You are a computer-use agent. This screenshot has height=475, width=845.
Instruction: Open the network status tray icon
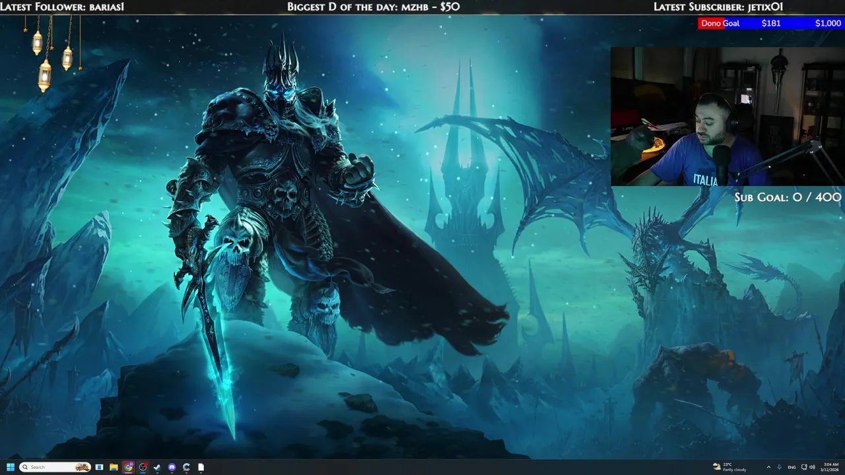pos(803,467)
